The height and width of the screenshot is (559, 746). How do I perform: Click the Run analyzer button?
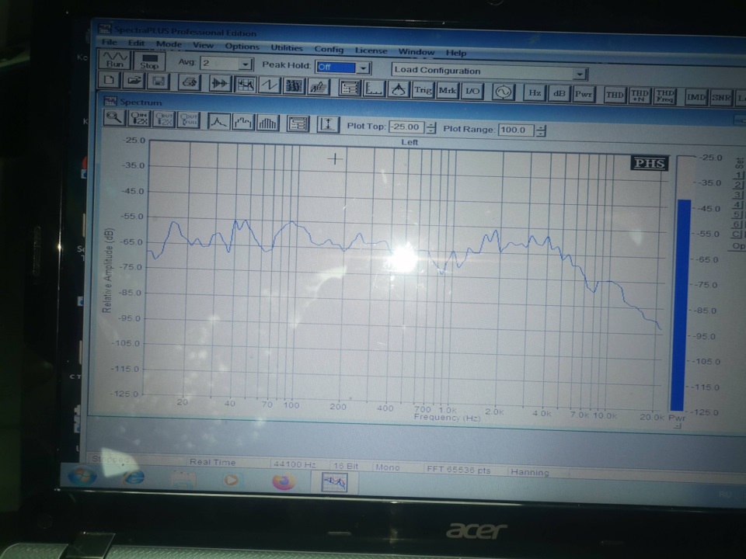[x=115, y=61]
